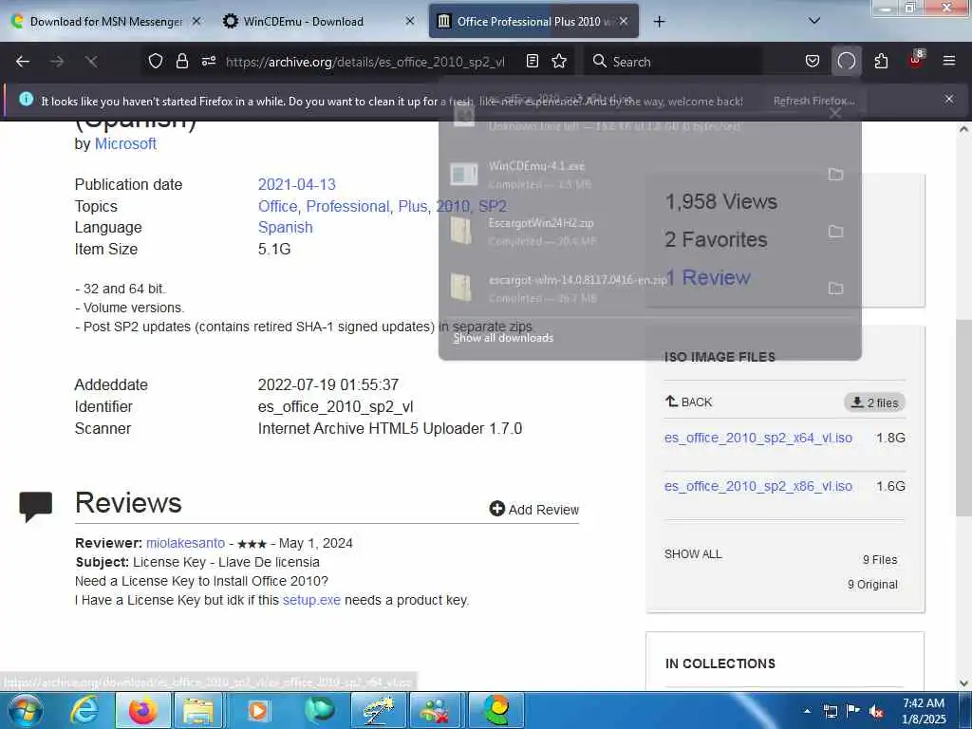Open folder for WinCDEmu-4.1.exe download
This screenshot has width=972, height=729.
tap(835, 175)
